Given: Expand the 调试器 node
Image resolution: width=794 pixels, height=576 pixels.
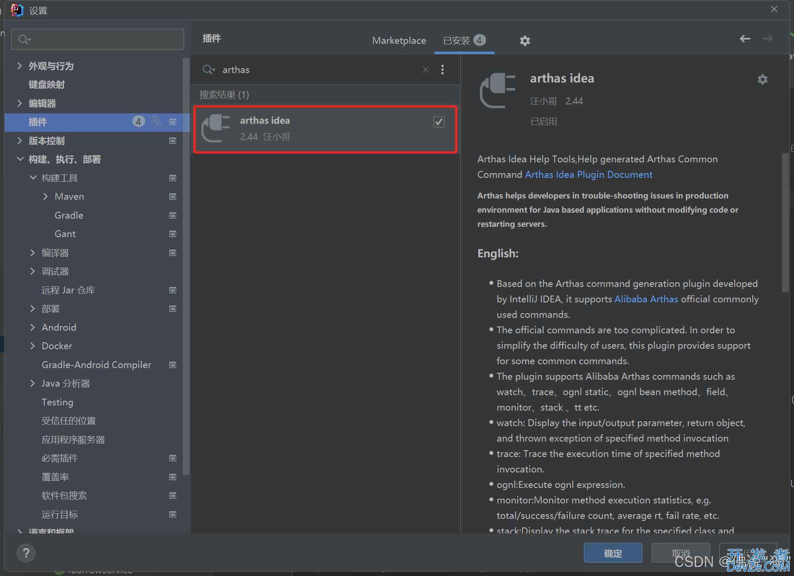Looking at the screenshot, I should coord(32,271).
